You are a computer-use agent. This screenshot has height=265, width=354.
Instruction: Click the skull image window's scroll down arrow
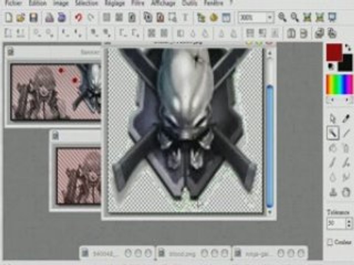pos(270,212)
